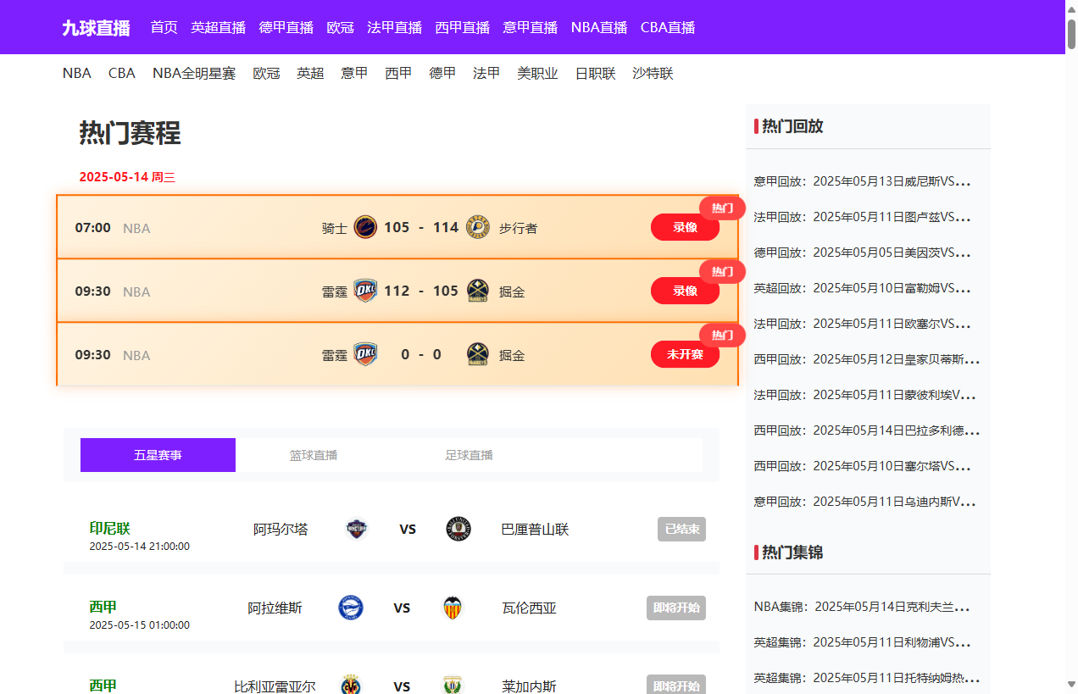The width and height of the screenshot is (1078, 694).
Task: Click the 阿玛尔塔 team logo
Action: point(357,529)
